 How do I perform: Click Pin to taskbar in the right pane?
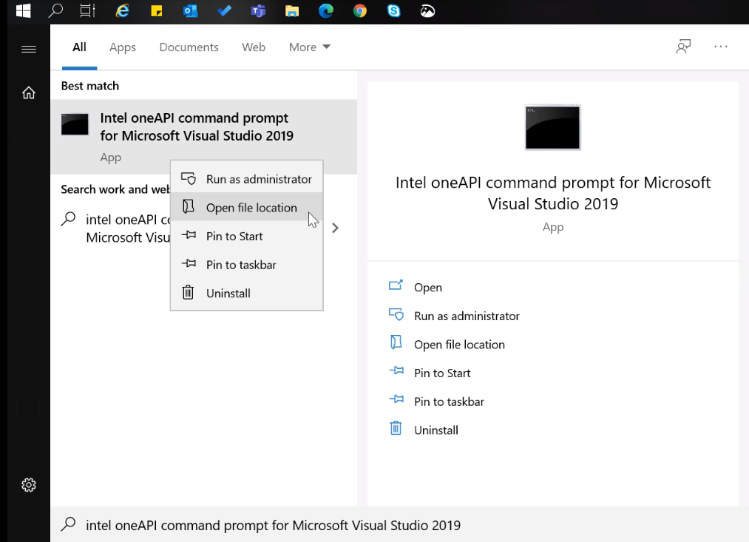click(x=448, y=402)
